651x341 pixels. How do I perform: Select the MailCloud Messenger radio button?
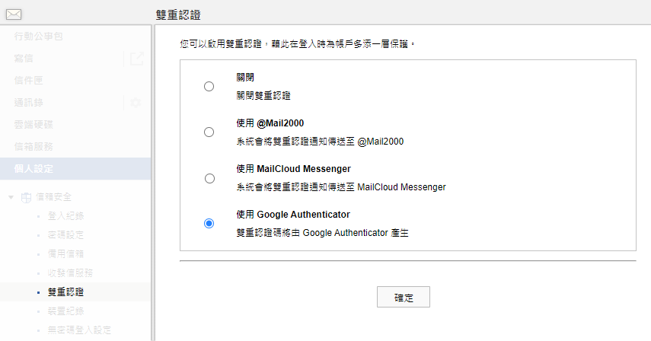coord(209,178)
